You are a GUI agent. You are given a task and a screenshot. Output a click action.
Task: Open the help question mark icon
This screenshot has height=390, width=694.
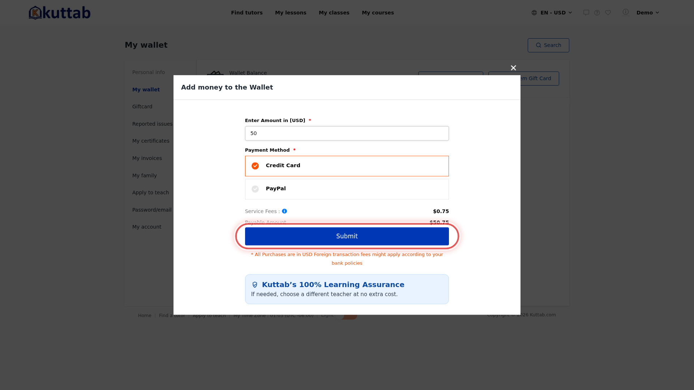[597, 13]
